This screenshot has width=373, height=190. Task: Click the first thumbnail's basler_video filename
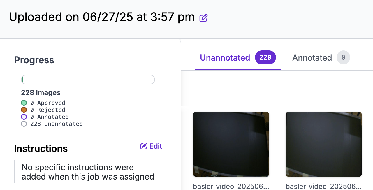[231, 186]
